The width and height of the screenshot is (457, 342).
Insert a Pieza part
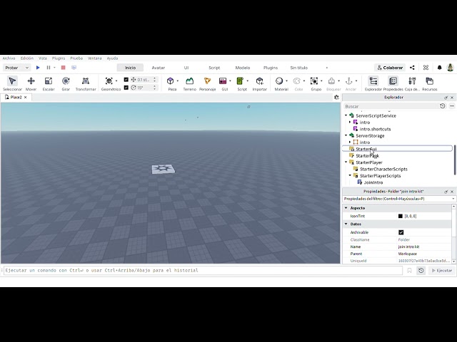171,81
